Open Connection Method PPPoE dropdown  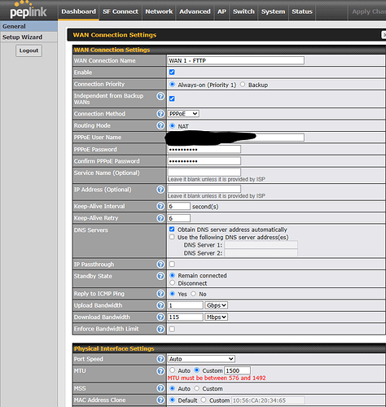point(183,114)
